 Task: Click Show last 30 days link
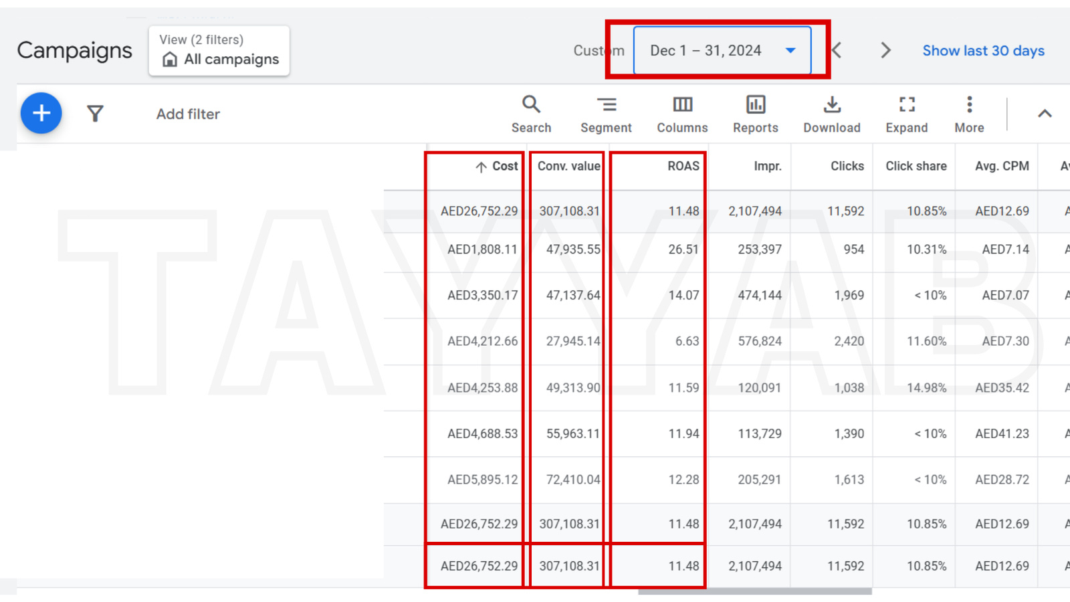[983, 51]
